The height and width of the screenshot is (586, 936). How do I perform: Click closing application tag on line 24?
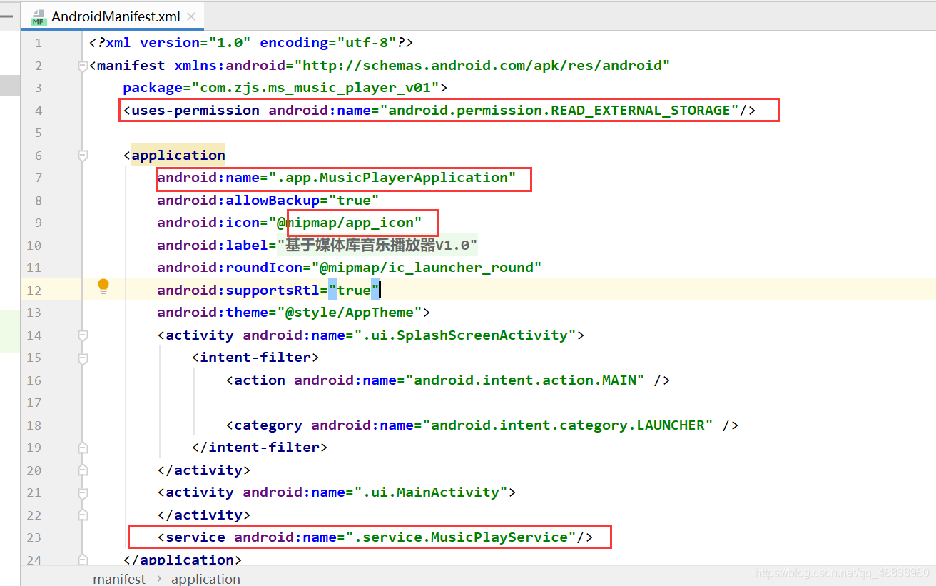coord(183,560)
